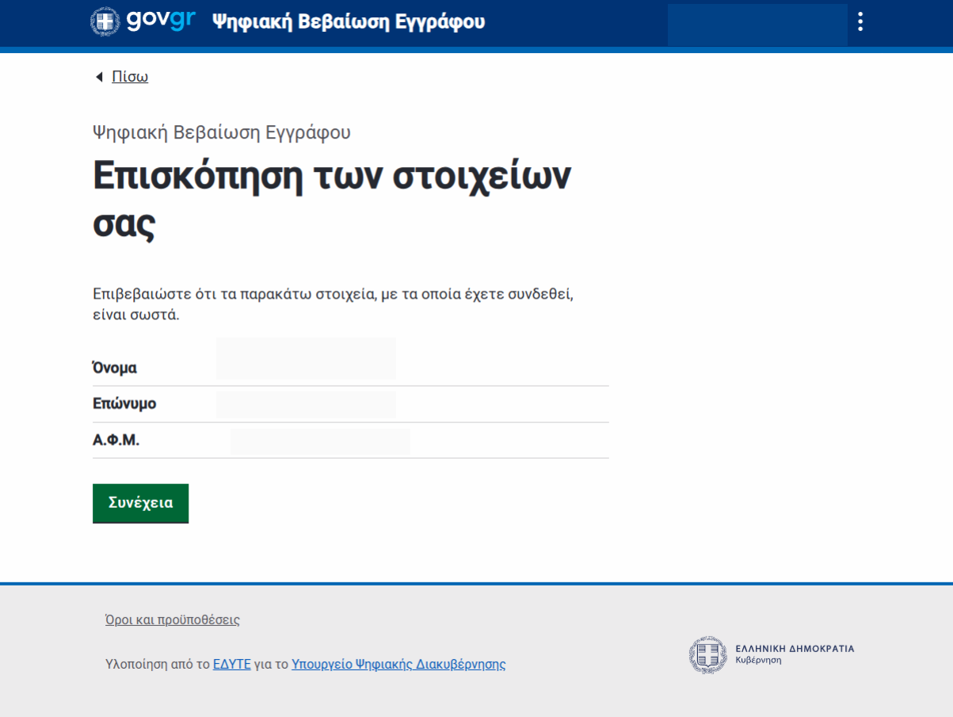Click the Επώνυμο row label

pyautogui.click(x=124, y=403)
